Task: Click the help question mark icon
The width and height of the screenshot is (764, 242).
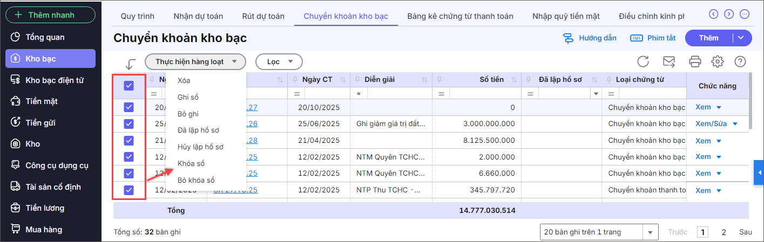Action: click(x=740, y=61)
